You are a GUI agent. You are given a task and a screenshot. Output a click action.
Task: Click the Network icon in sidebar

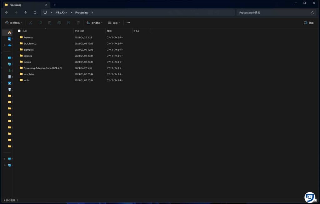[9, 165]
